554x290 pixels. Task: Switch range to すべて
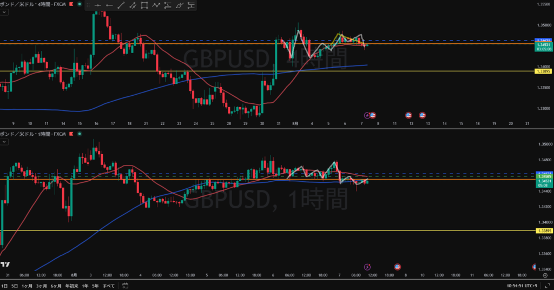tap(108, 286)
